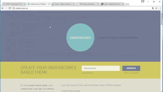Viewport: 163px width, 92px height.
Task: Click the address bar URL underscores.me
Action: click(x=21, y=8)
